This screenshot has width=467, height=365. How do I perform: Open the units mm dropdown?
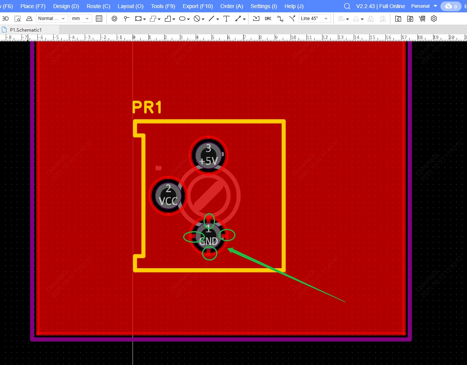click(x=81, y=19)
